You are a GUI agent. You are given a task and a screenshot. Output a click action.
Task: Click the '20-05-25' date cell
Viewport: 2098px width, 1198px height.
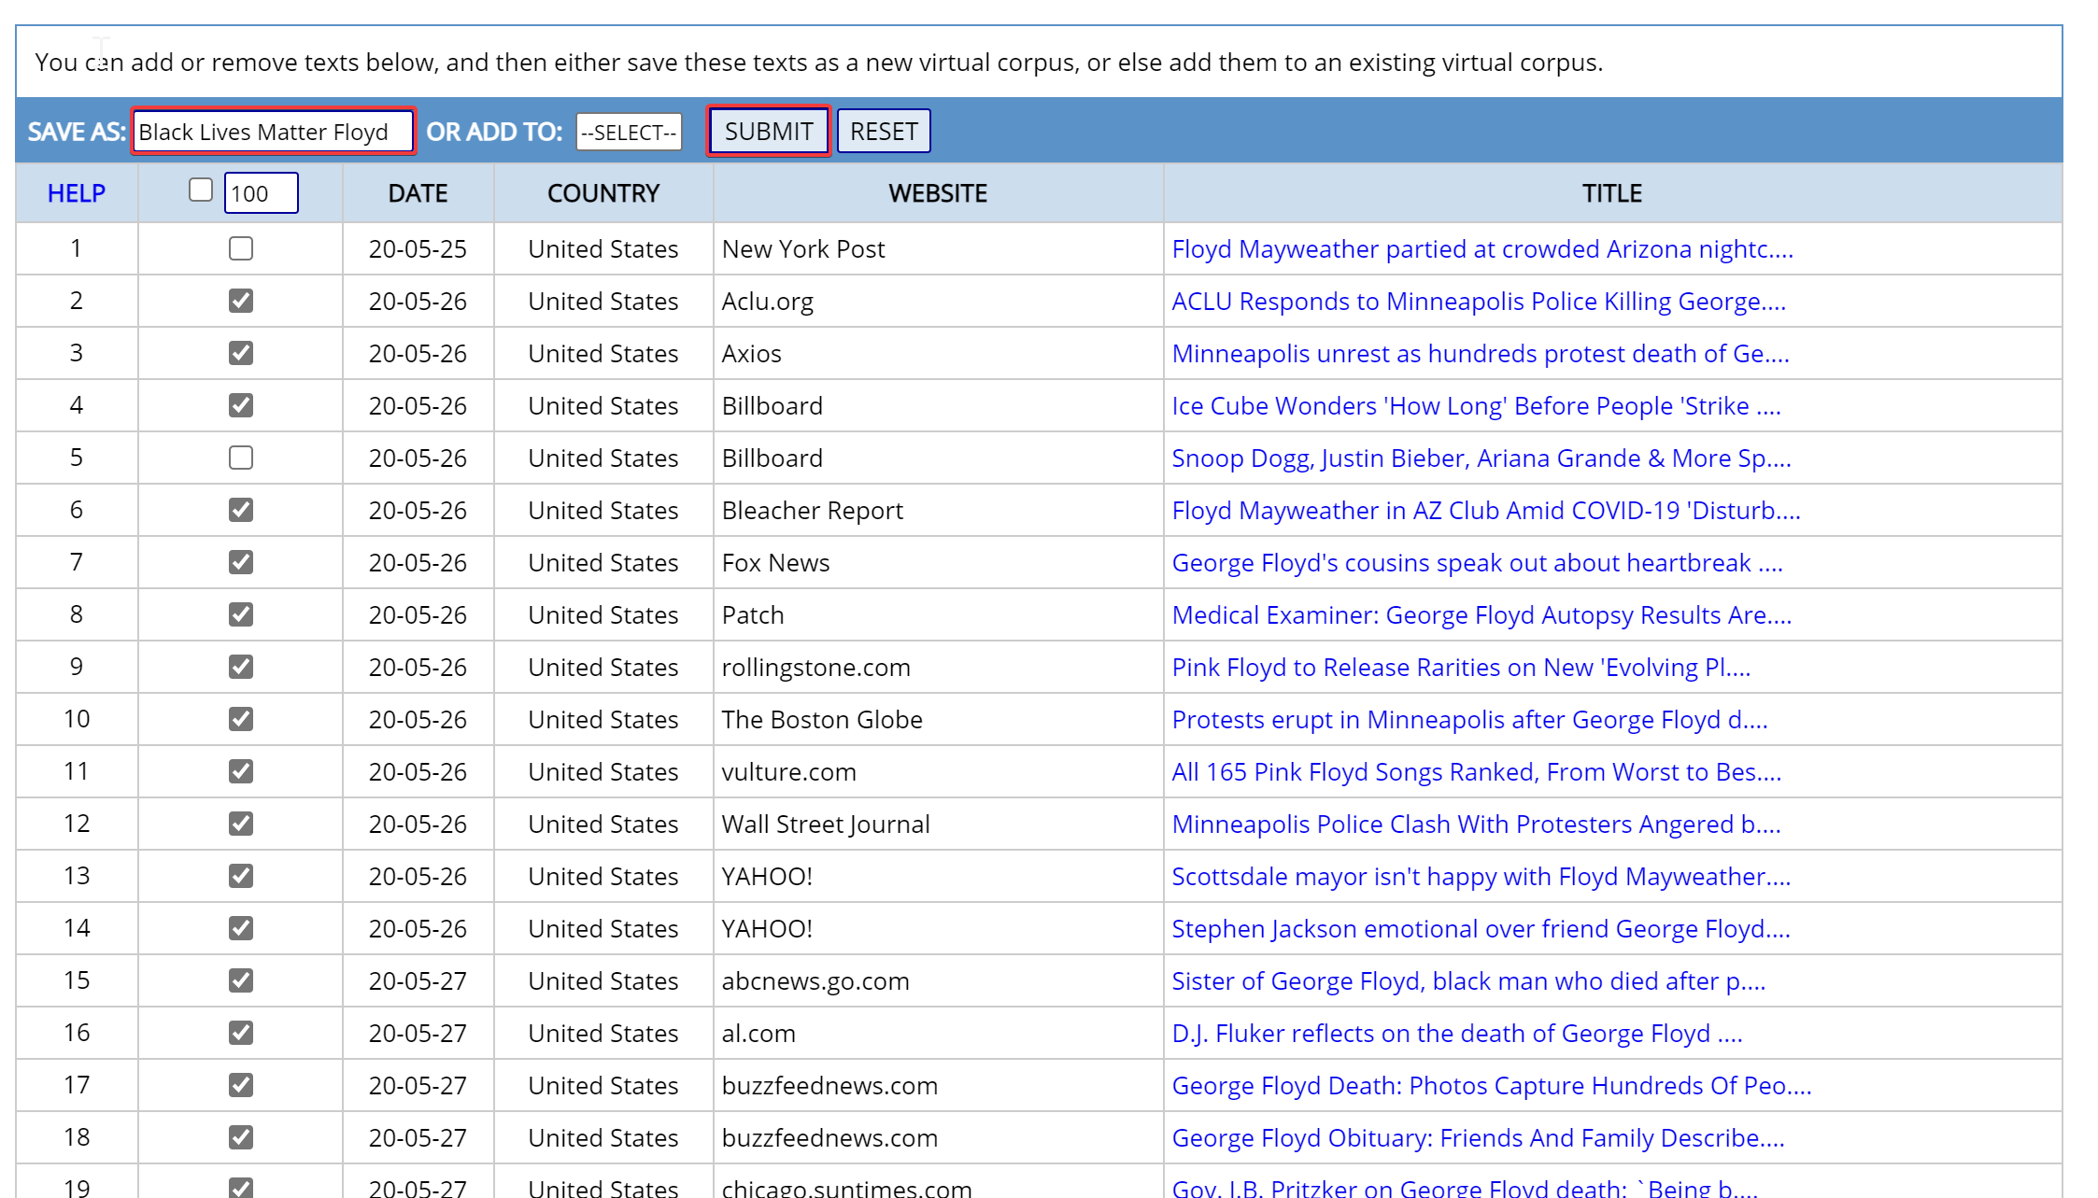click(x=418, y=249)
